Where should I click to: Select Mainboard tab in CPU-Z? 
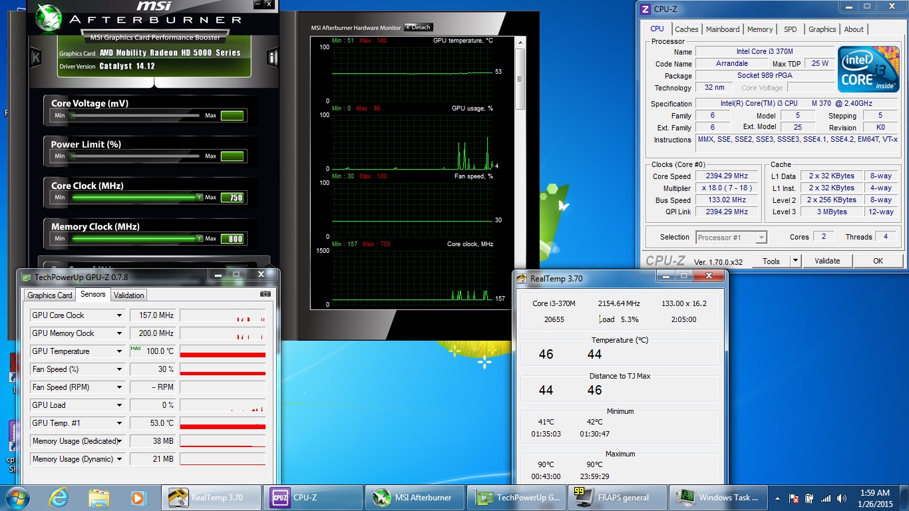coord(723,29)
